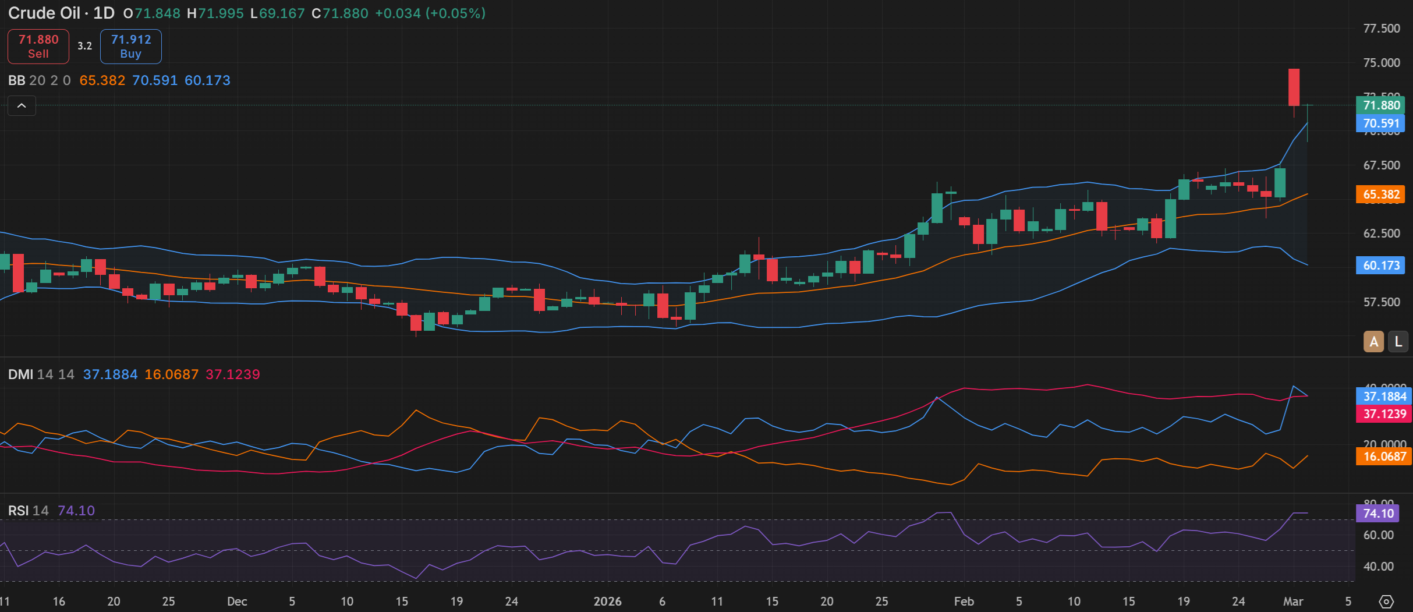Select the DMI 14 14 indicator legend
The height and width of the screenshot is (612, 1413).
click(41, 374)
